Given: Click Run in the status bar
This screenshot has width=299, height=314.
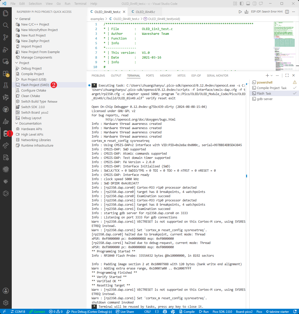Looking at the screenshot, I should (x=204, y=311).
